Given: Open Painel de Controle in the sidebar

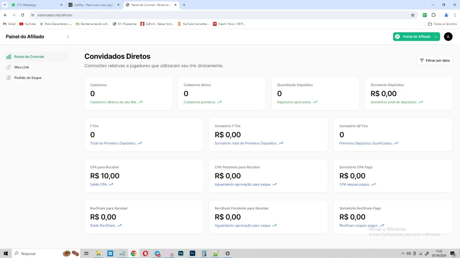Looking at the screenshot, I should tap(36, 57).
